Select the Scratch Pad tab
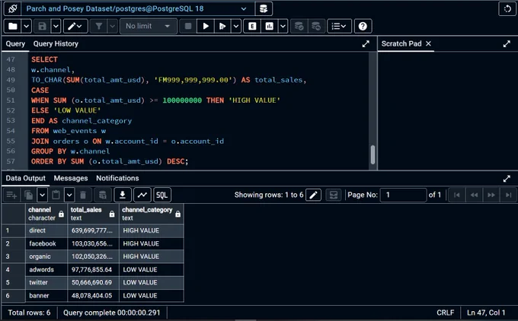This screenshot has width=518, height=321. (401, 43)
